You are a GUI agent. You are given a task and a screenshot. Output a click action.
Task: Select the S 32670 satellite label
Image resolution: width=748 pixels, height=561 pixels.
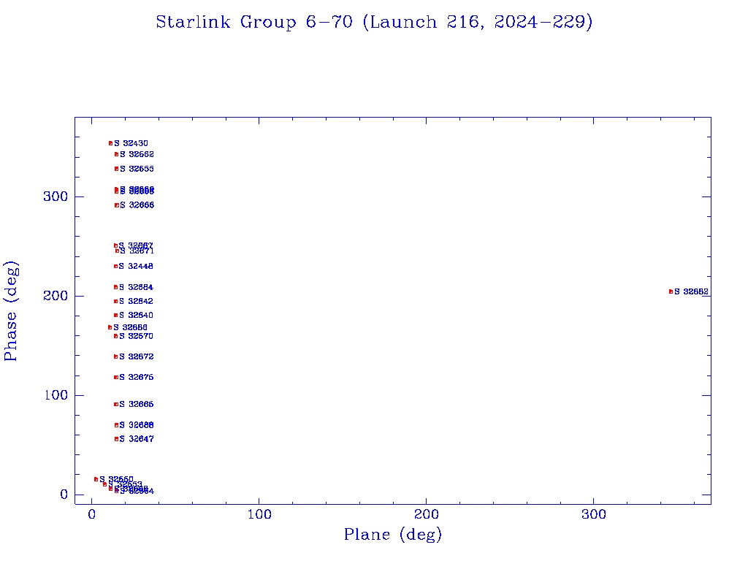point(136,336)
